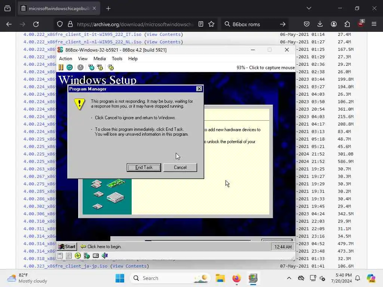Screen dimensions: 383x287
Task: Open the Firefox list all tabs dropdown
Action: point(309,8)
